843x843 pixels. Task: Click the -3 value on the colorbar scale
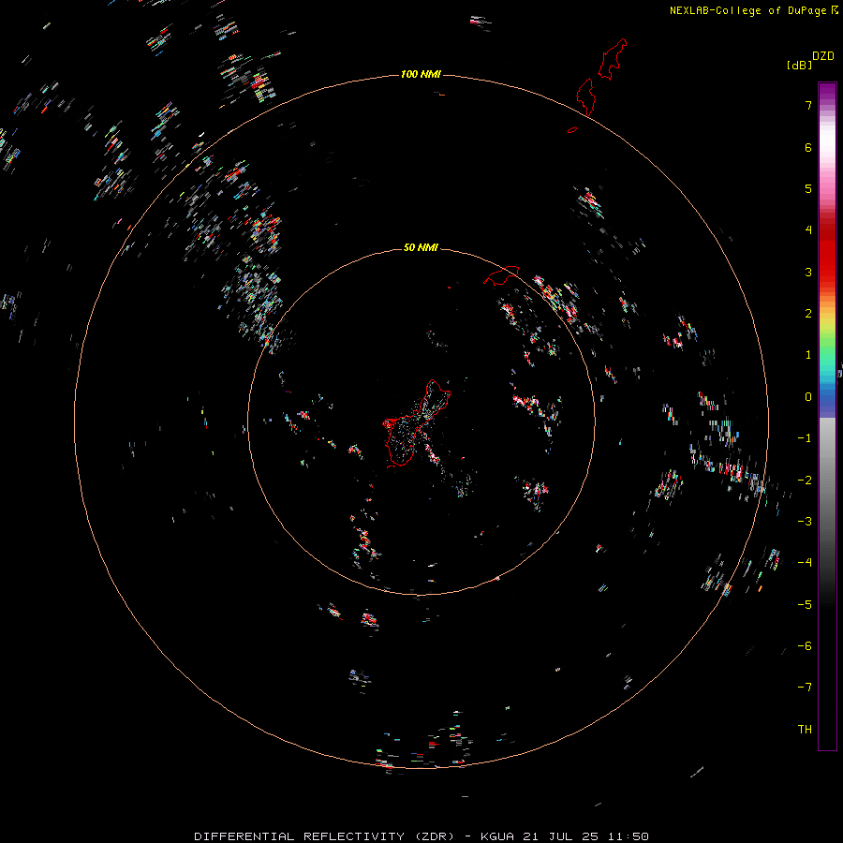(x=805, y=522)
